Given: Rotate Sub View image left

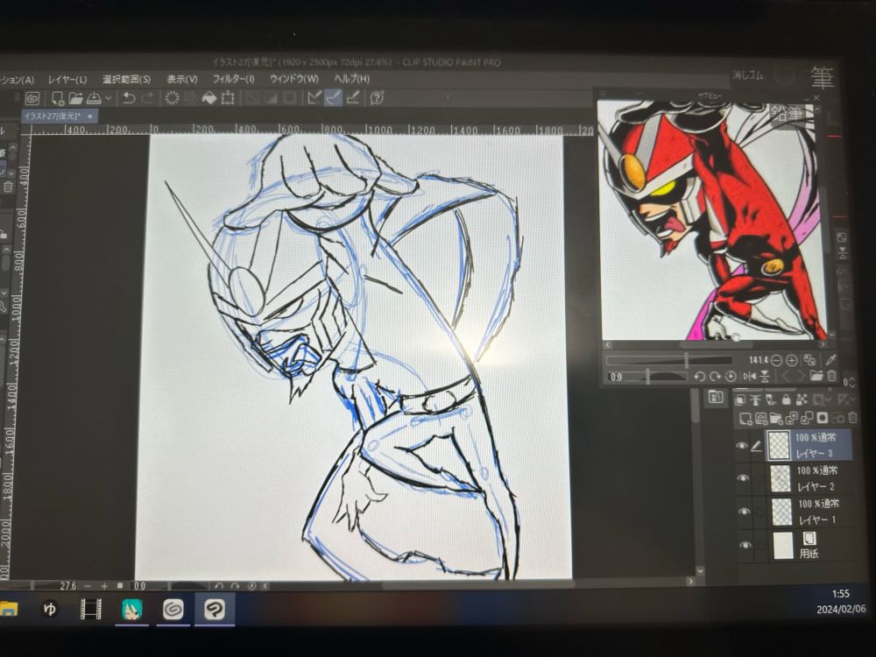Looking at the screenshot, I should point(699,377).
